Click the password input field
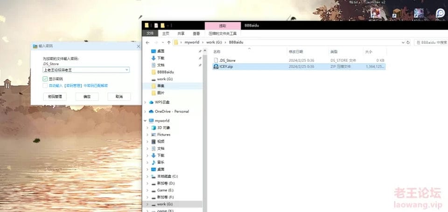The height and width of the screenshot is (212, 448). pyautogui.click(x=86, y=70)
